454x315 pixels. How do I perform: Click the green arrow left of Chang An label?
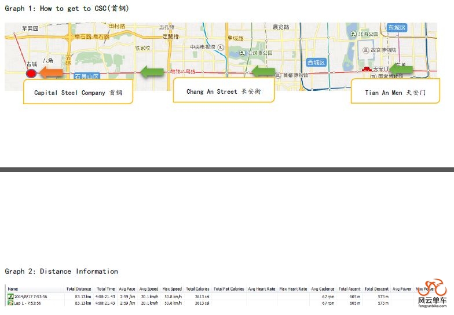pyautogui.click(x=263, y=71)
